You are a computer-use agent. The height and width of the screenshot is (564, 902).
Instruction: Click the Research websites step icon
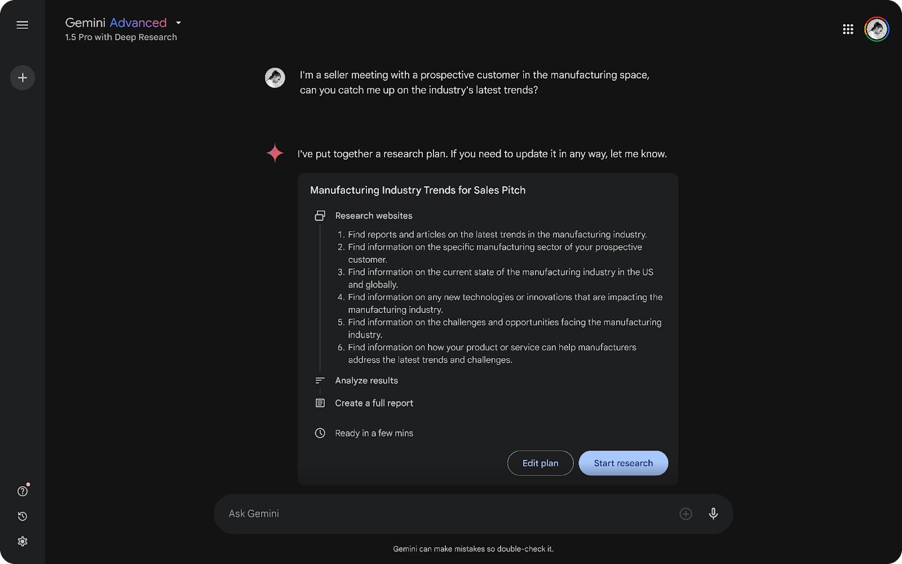[320, 215]
